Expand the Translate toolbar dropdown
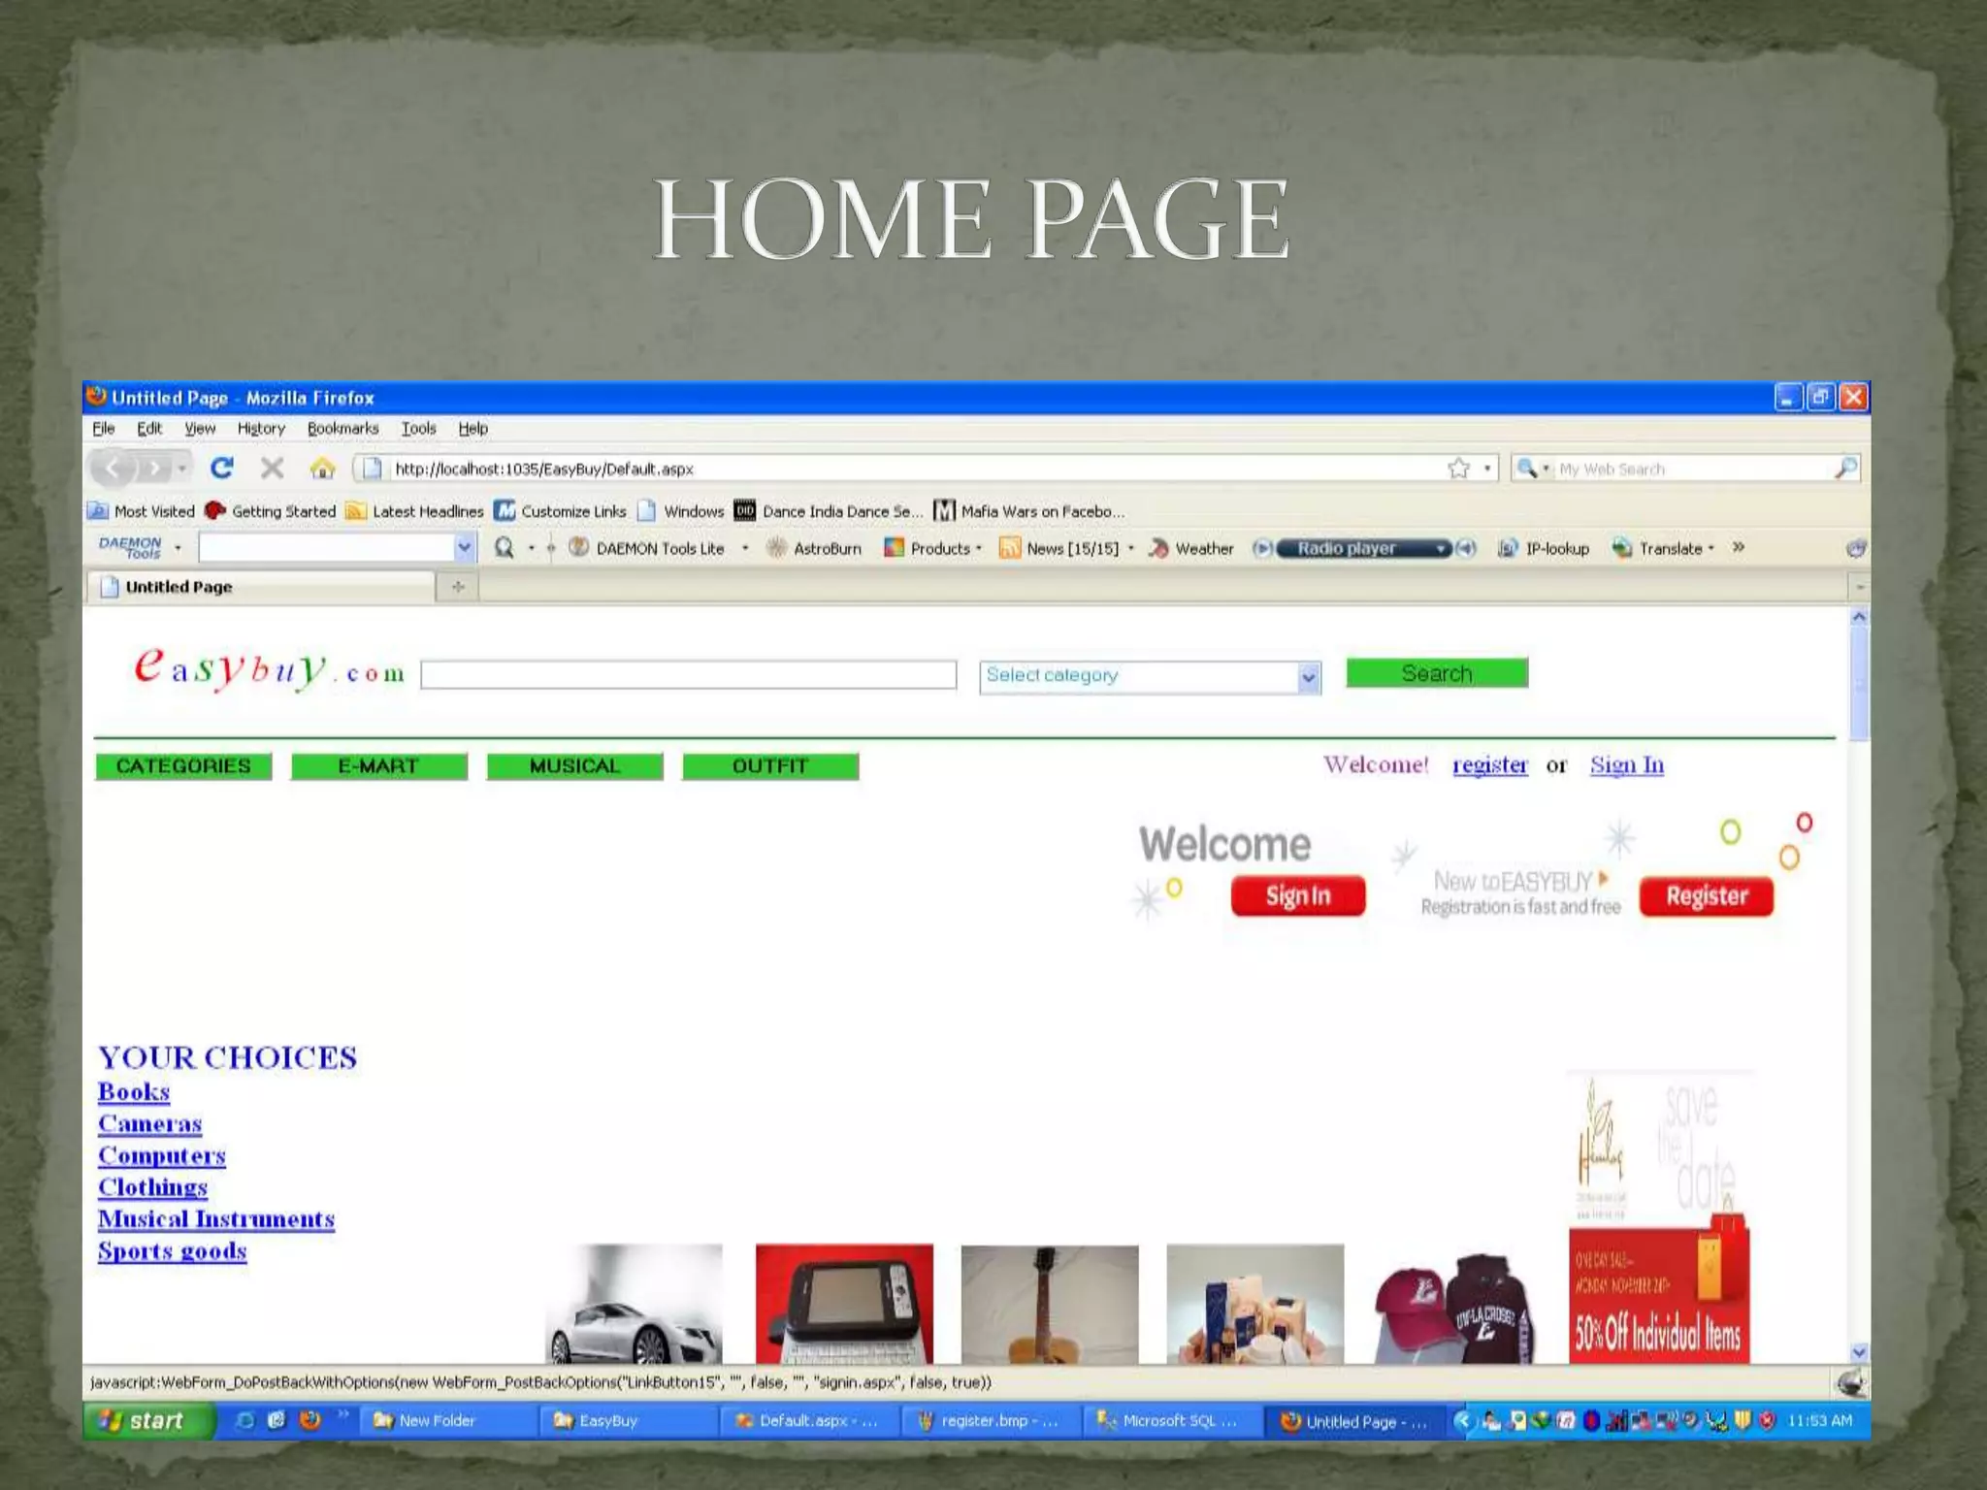This screenshot has width=1987, height=1490. click(1711, 548)
